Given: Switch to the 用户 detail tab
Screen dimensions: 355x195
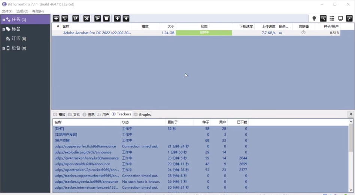Looking at the screenshot, I should [x=103, y=115].
